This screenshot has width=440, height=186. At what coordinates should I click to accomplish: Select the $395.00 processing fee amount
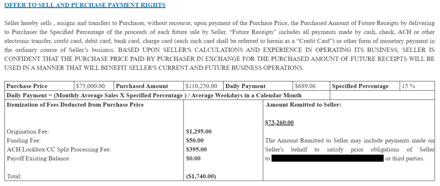coord(196,149)
